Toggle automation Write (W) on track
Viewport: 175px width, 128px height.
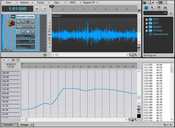tap(23, 32)
